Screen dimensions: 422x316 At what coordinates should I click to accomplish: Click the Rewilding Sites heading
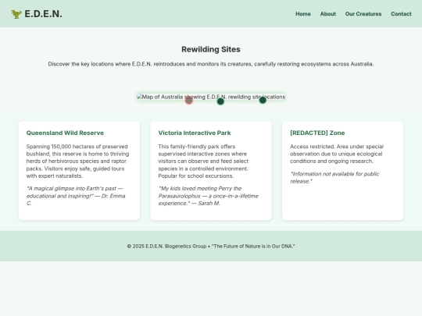click(x=211, y=49)
